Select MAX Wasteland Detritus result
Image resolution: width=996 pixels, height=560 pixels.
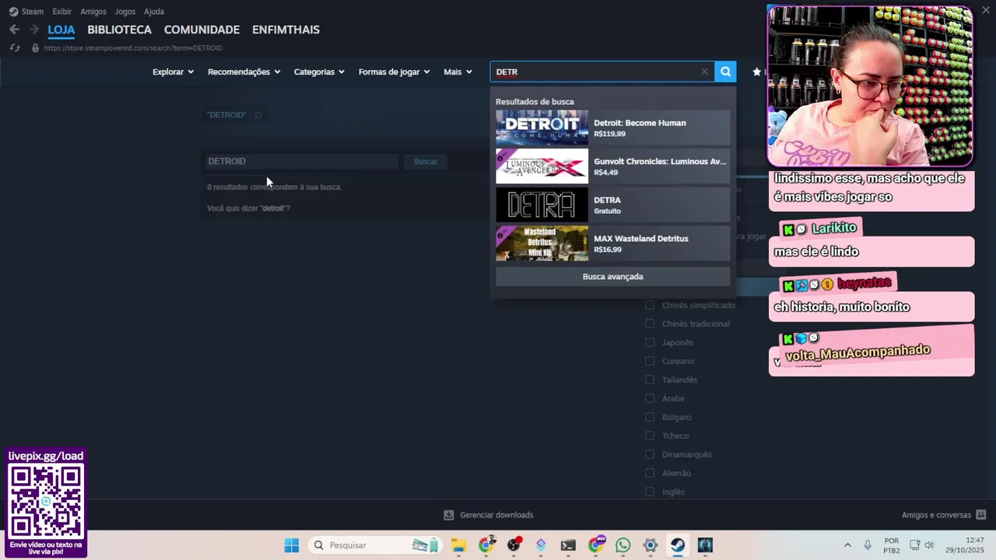tap(613, 243)
